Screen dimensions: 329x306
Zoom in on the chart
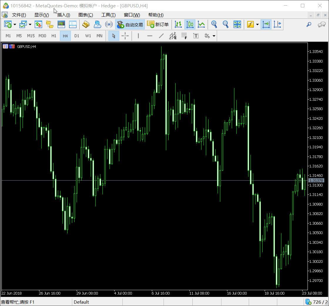(214, 25)
